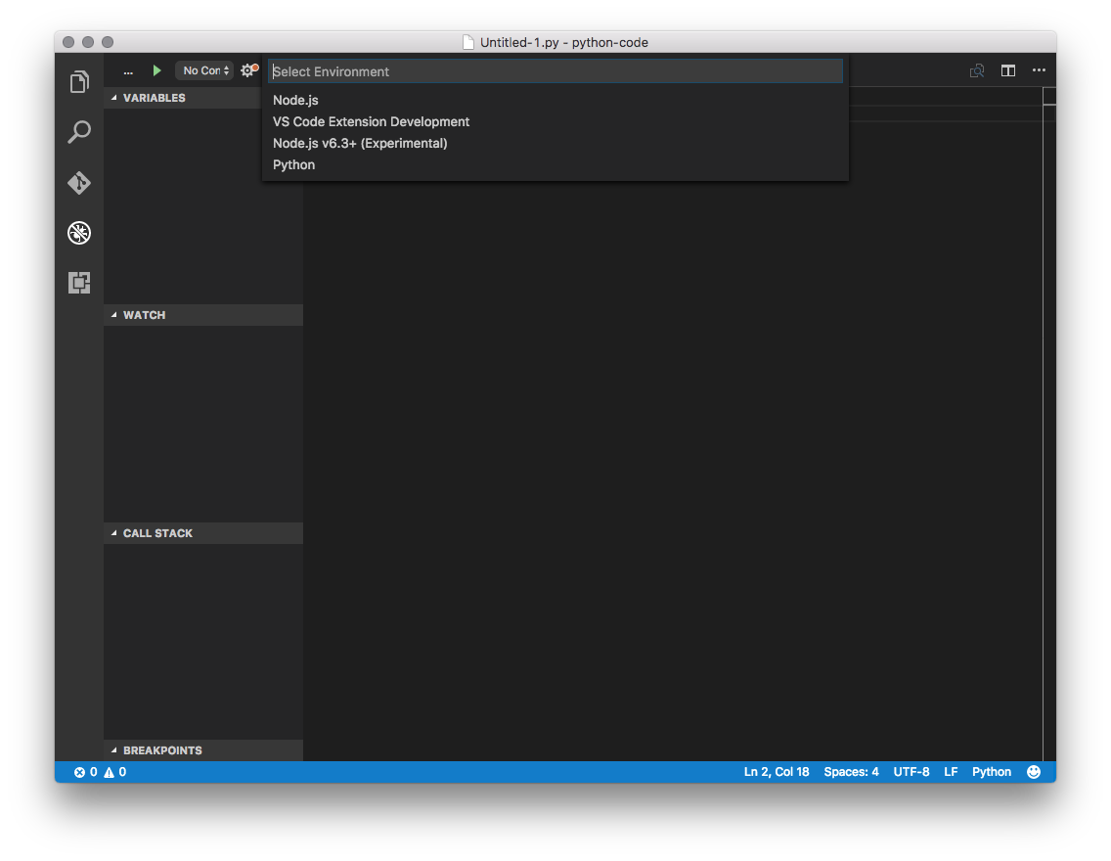Show warnings count in status bar
The height and width of the screenshot is (861, 1111).
pyautogui.click(x=114, y=772)
